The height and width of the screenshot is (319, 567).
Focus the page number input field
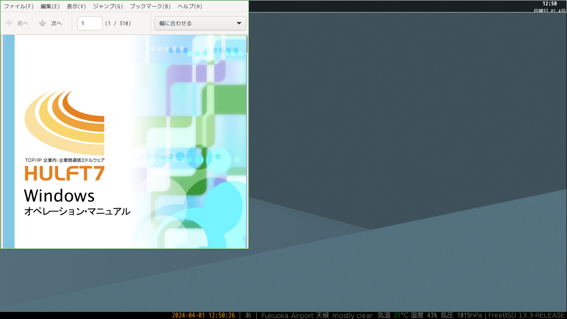(90, 23)
